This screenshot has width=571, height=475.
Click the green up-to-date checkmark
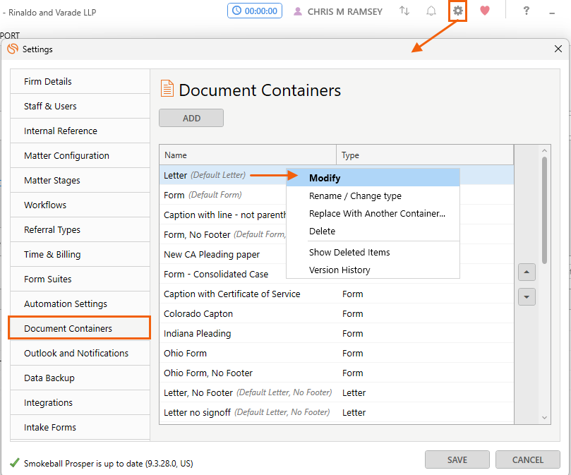pos(15,463)
